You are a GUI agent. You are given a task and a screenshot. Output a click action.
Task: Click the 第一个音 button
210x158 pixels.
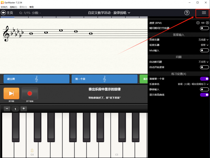pos(104,79)
